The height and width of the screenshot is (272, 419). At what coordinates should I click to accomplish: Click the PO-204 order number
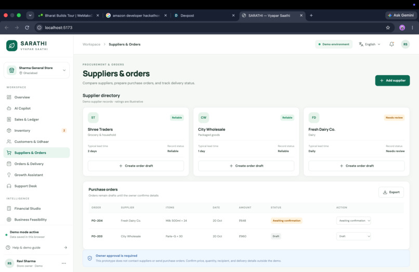point(97,221)
